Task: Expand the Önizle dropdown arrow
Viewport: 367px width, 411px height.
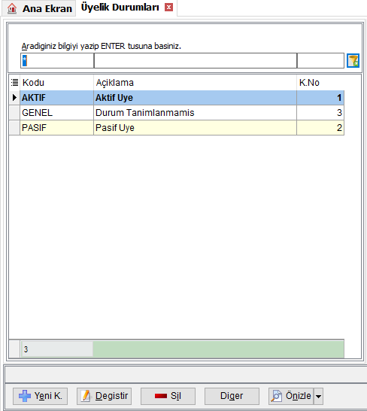Action: coord(318,396)
